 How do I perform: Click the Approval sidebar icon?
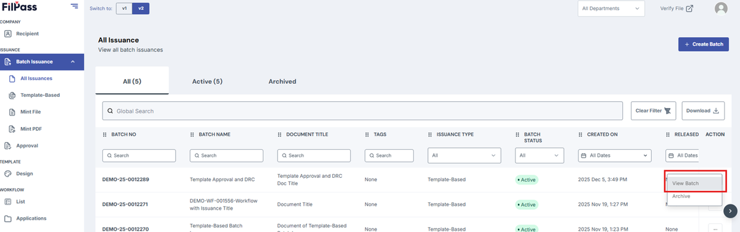point(8,146)
